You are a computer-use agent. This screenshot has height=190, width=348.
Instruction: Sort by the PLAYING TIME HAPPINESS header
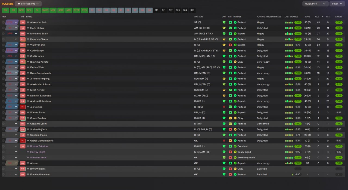pyautogui.click(x=269, y=17)
